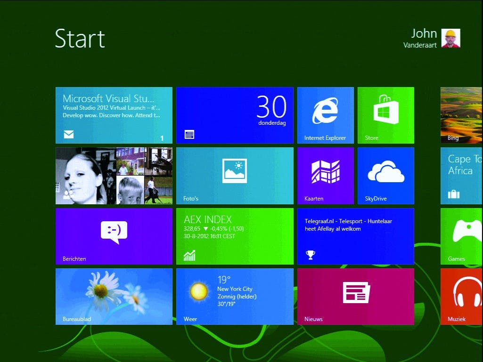This screenshot has height=362, width=483.
Task: Click the sports trophy icon
Action: [x=310, y=255]
